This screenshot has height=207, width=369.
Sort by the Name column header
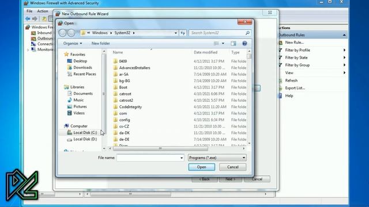(x=118, y=52)
